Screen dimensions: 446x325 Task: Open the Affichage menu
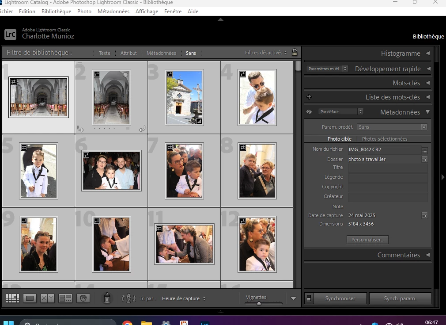[147, 11]
